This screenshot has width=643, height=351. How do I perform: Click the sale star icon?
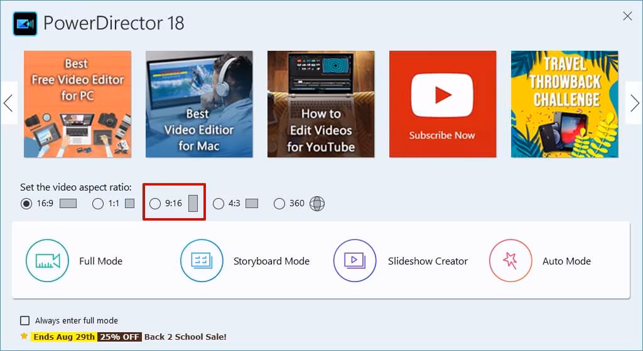pyautogui.click(x=24, y=337)
